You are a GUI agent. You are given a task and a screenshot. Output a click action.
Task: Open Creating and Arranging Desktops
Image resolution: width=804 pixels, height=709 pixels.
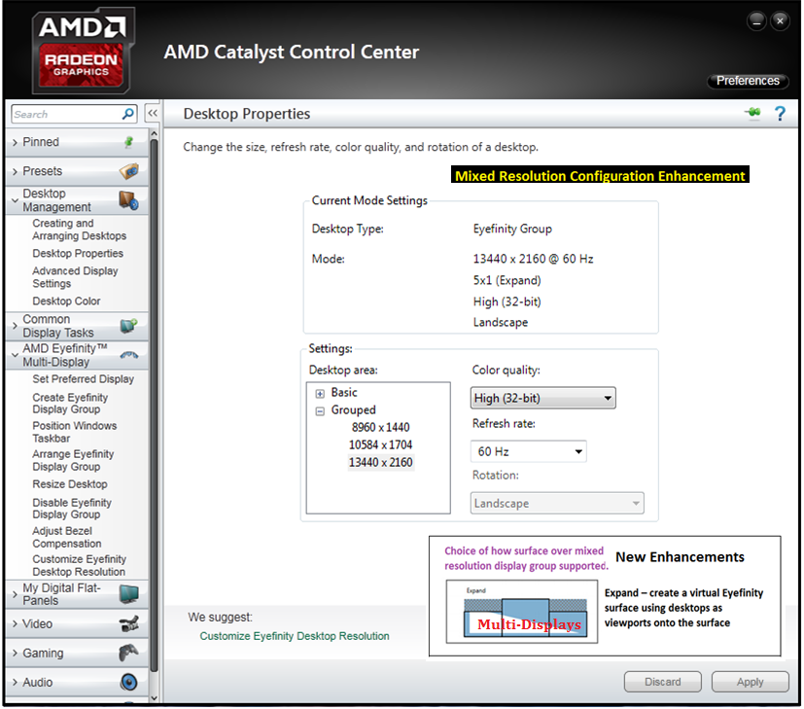79,230
